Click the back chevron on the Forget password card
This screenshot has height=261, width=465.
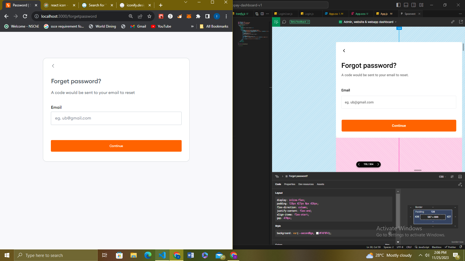53,66
